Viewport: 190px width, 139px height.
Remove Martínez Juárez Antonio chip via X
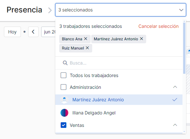tap(141, 39)
